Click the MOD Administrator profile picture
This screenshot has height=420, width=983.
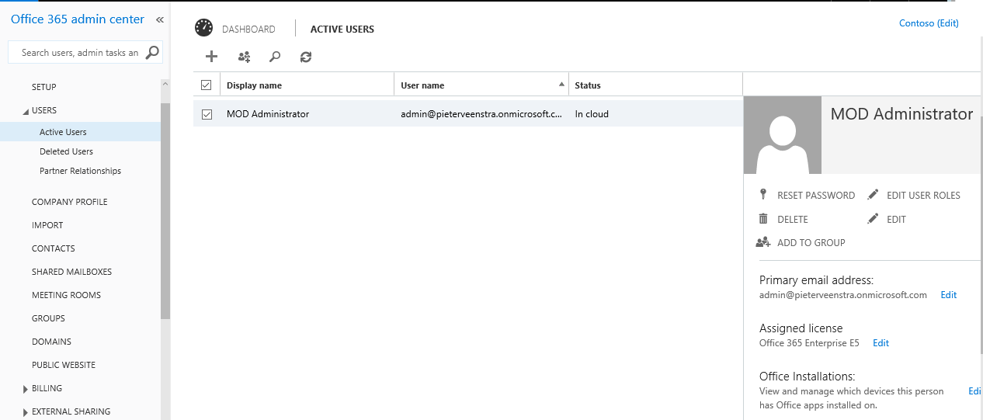tap(782, 135)
